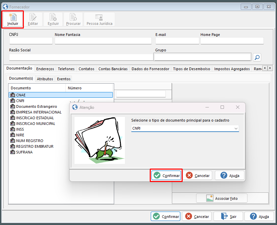Open Ajuda in the Atenção dialog
277x225 pixels.
(x=230, y=175)
